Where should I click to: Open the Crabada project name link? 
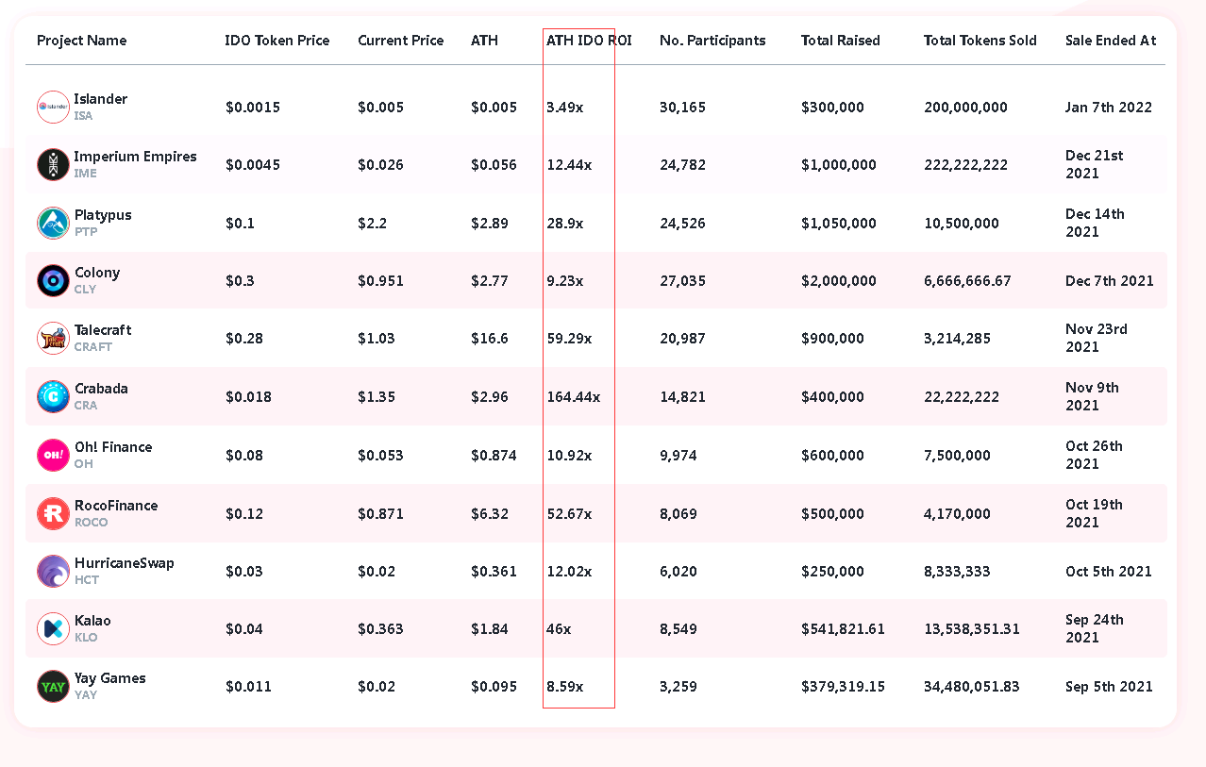[x=101, y=389]
